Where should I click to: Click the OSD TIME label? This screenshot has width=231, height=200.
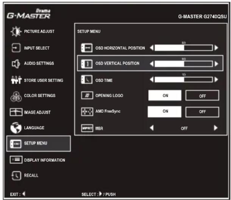coord(104,80)
